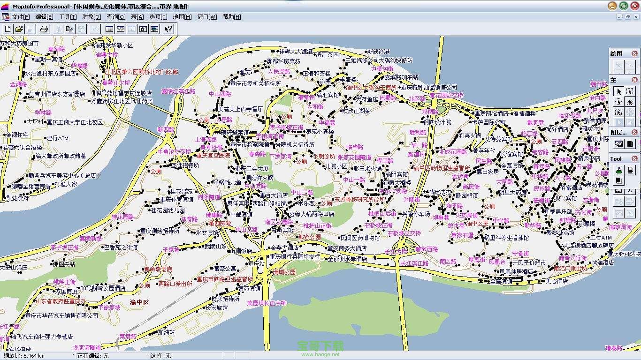Close the floating Tool panel
The height and width of the screenshot is (360, 641).
point(634,159)
